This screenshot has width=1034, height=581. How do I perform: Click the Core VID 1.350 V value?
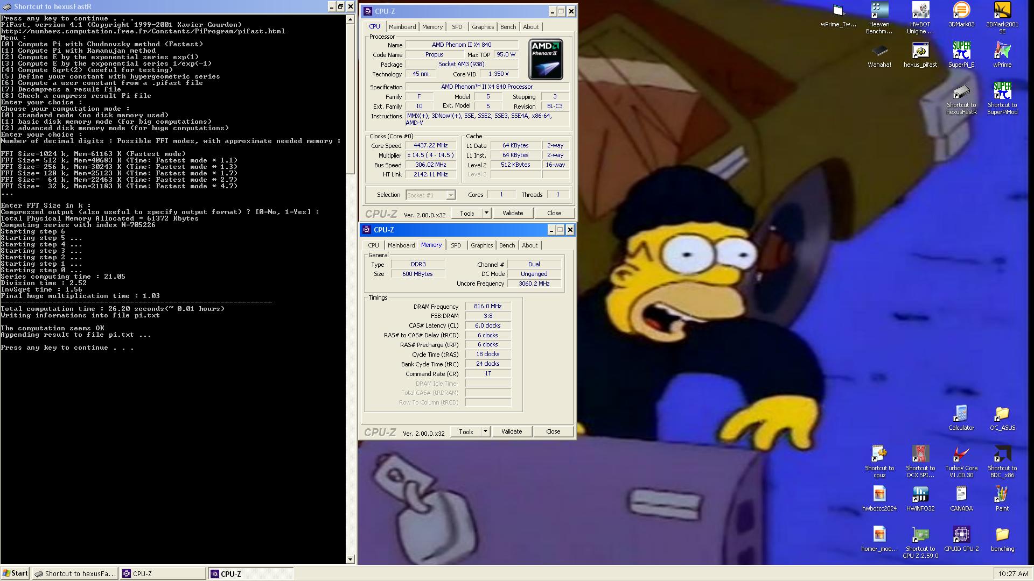click(499, 74)
